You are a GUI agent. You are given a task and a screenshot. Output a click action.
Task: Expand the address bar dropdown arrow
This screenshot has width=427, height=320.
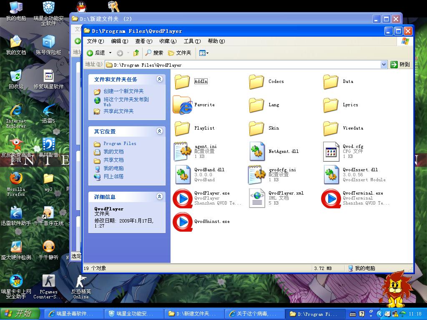tap(384, 65)
